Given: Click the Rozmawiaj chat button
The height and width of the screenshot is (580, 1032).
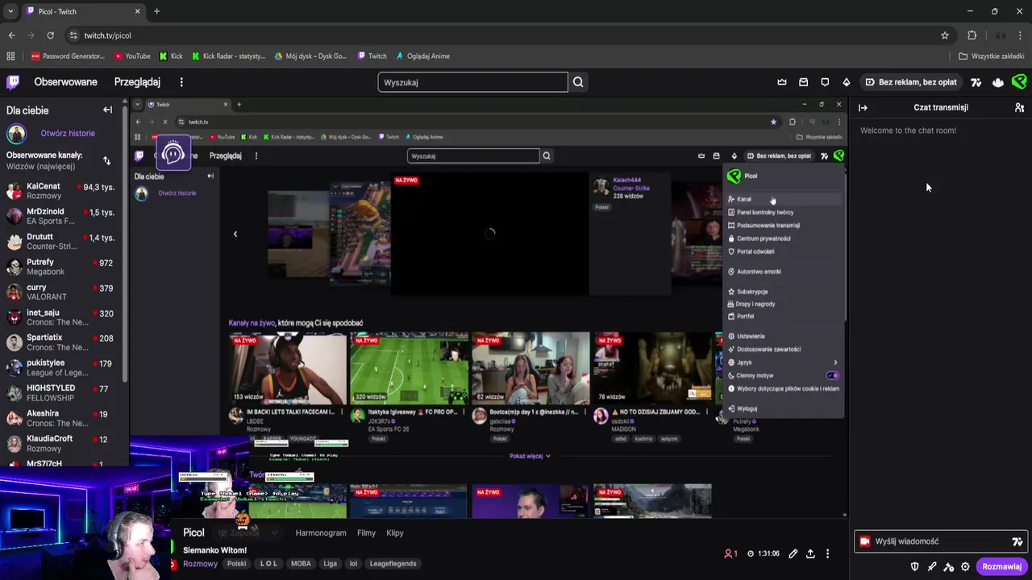Looking at the screenshot, I should pos(1001,566).
